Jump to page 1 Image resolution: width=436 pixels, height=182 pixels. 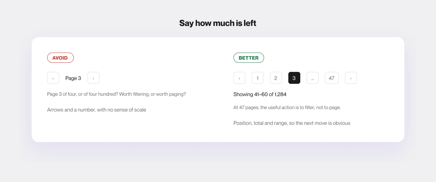point(258,78)
